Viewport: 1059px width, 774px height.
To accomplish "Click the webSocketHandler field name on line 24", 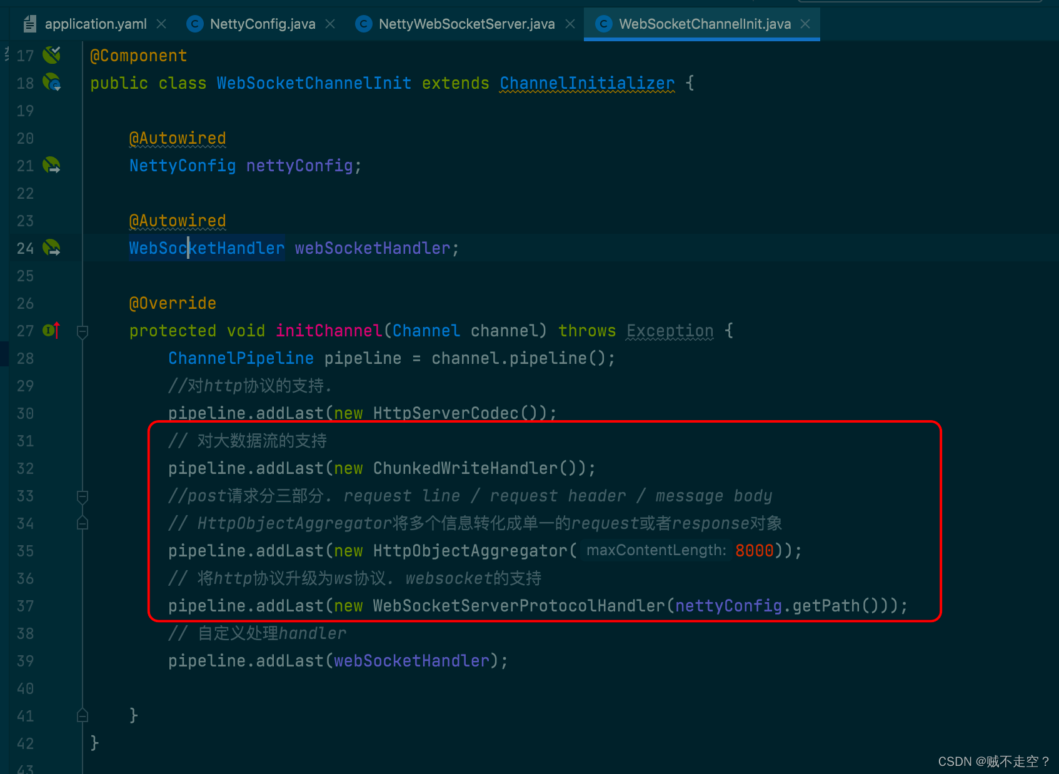I will point(373,248).
